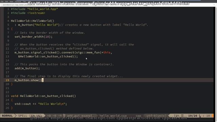Click the red 'this' keyword on line 12
Image resolution: width=217 pixels, height=122 pixels.
tap(107, 53)
